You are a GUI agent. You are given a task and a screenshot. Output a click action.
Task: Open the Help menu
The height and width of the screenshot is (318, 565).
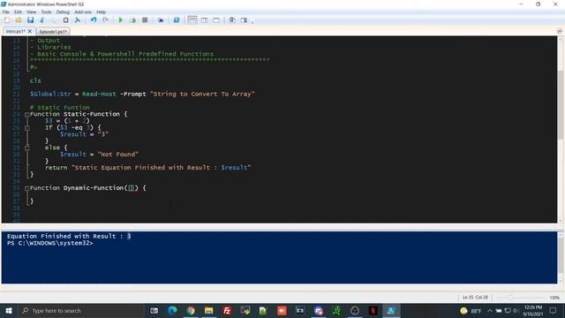(101, 11)
